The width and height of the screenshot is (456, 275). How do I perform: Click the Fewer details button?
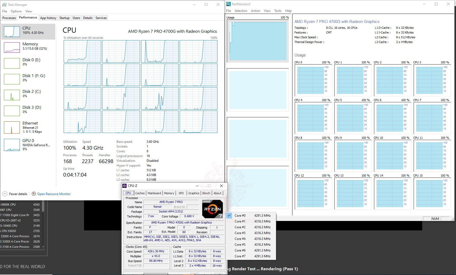[15, 194]
